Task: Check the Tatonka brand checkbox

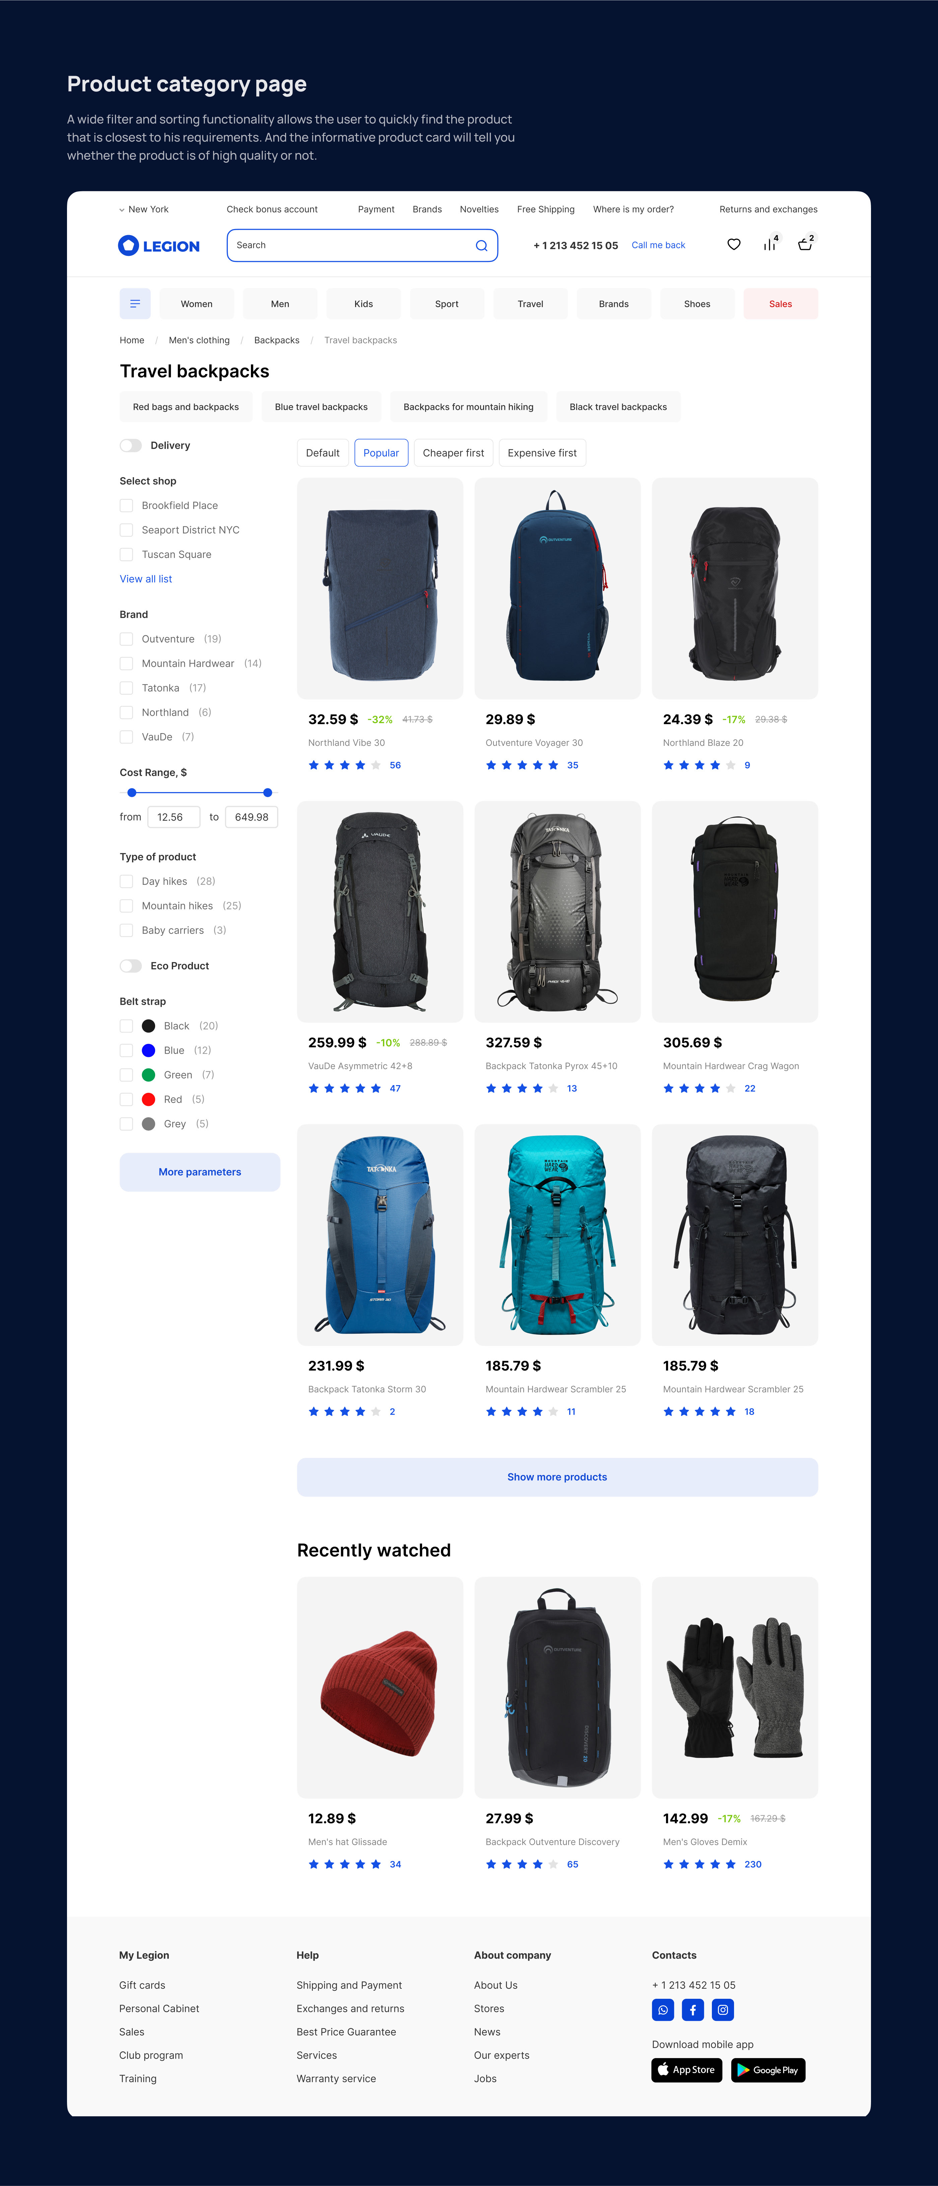Action: (x=127, y=688)
